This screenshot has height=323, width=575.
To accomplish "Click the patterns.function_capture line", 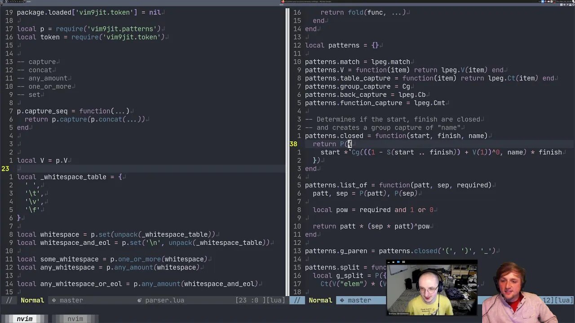I will (x=375, y=103).
